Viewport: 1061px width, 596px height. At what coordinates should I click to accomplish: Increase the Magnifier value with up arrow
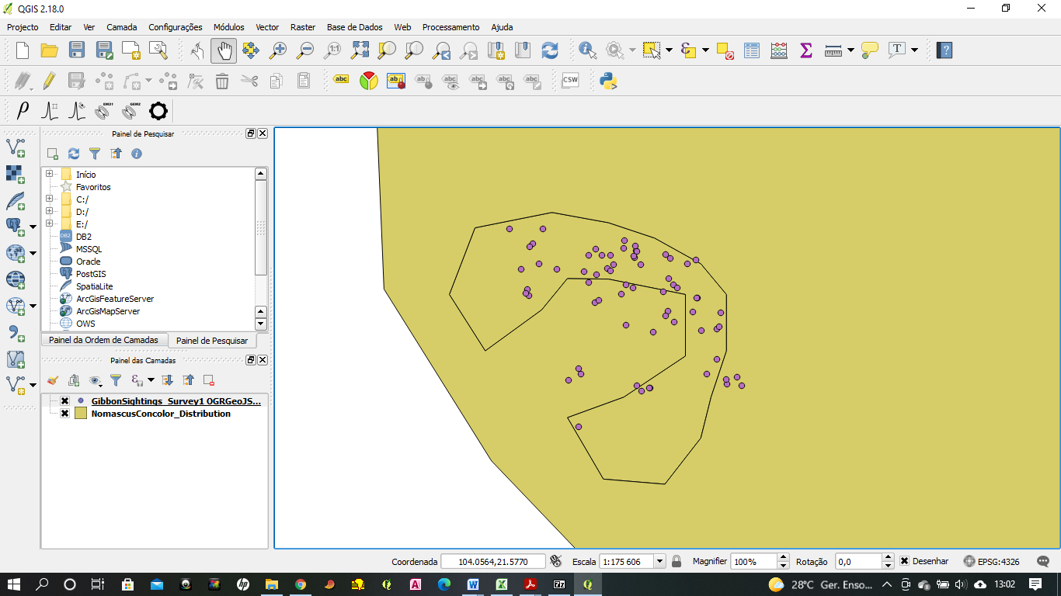click(784, 558)
